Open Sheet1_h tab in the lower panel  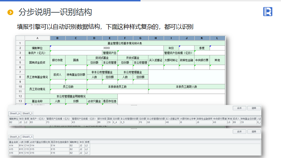[x=15, y=137]
